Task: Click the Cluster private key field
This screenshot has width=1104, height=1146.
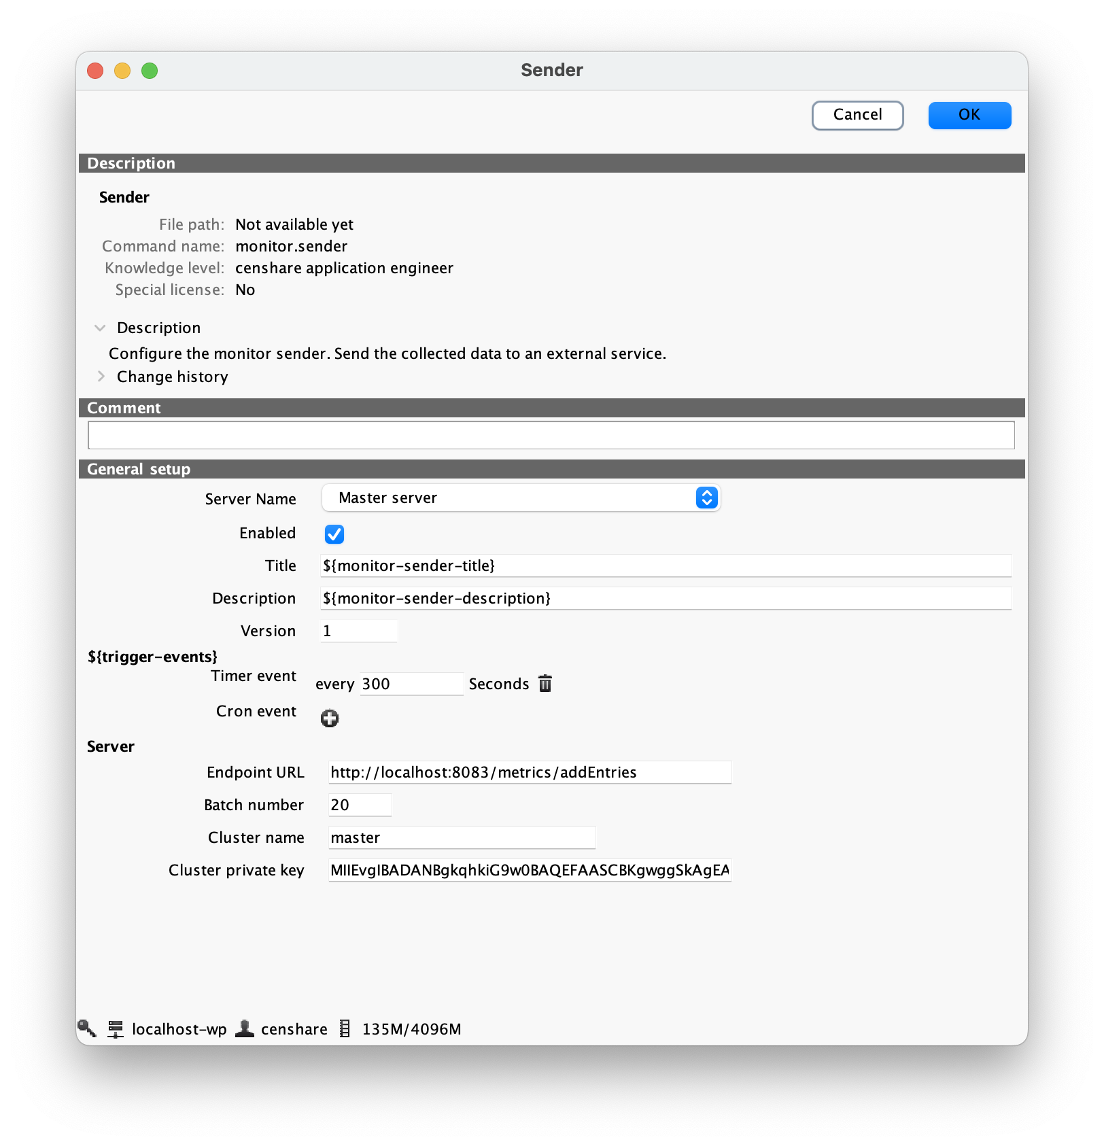Action: pos(529,870)
